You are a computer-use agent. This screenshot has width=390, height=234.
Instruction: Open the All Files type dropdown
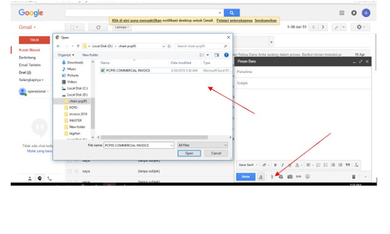[202, 145]
